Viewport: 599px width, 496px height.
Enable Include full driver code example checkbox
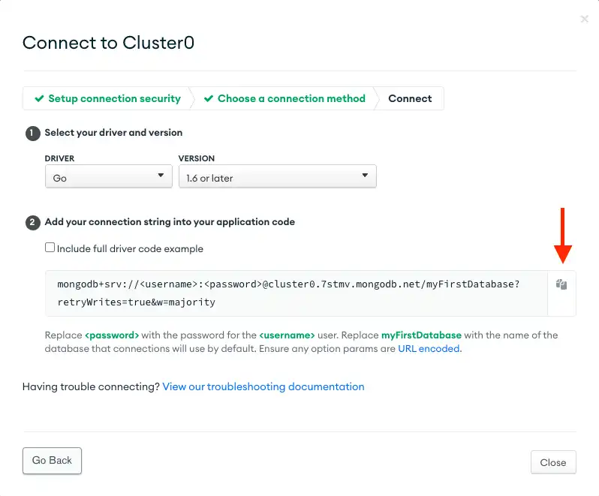click(x=50, y=248)
